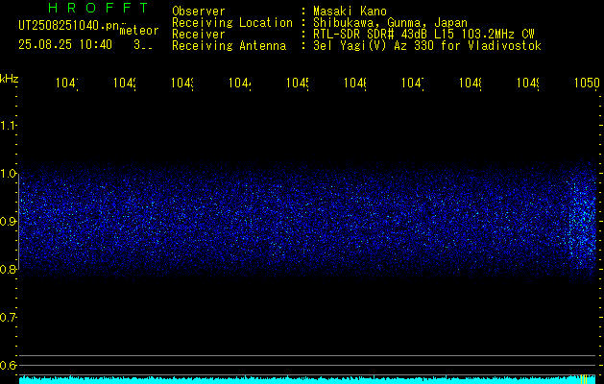Viewport: 604px width, 384px height.
Task: Click the 1043 time axis label
Action: [182, 83]
